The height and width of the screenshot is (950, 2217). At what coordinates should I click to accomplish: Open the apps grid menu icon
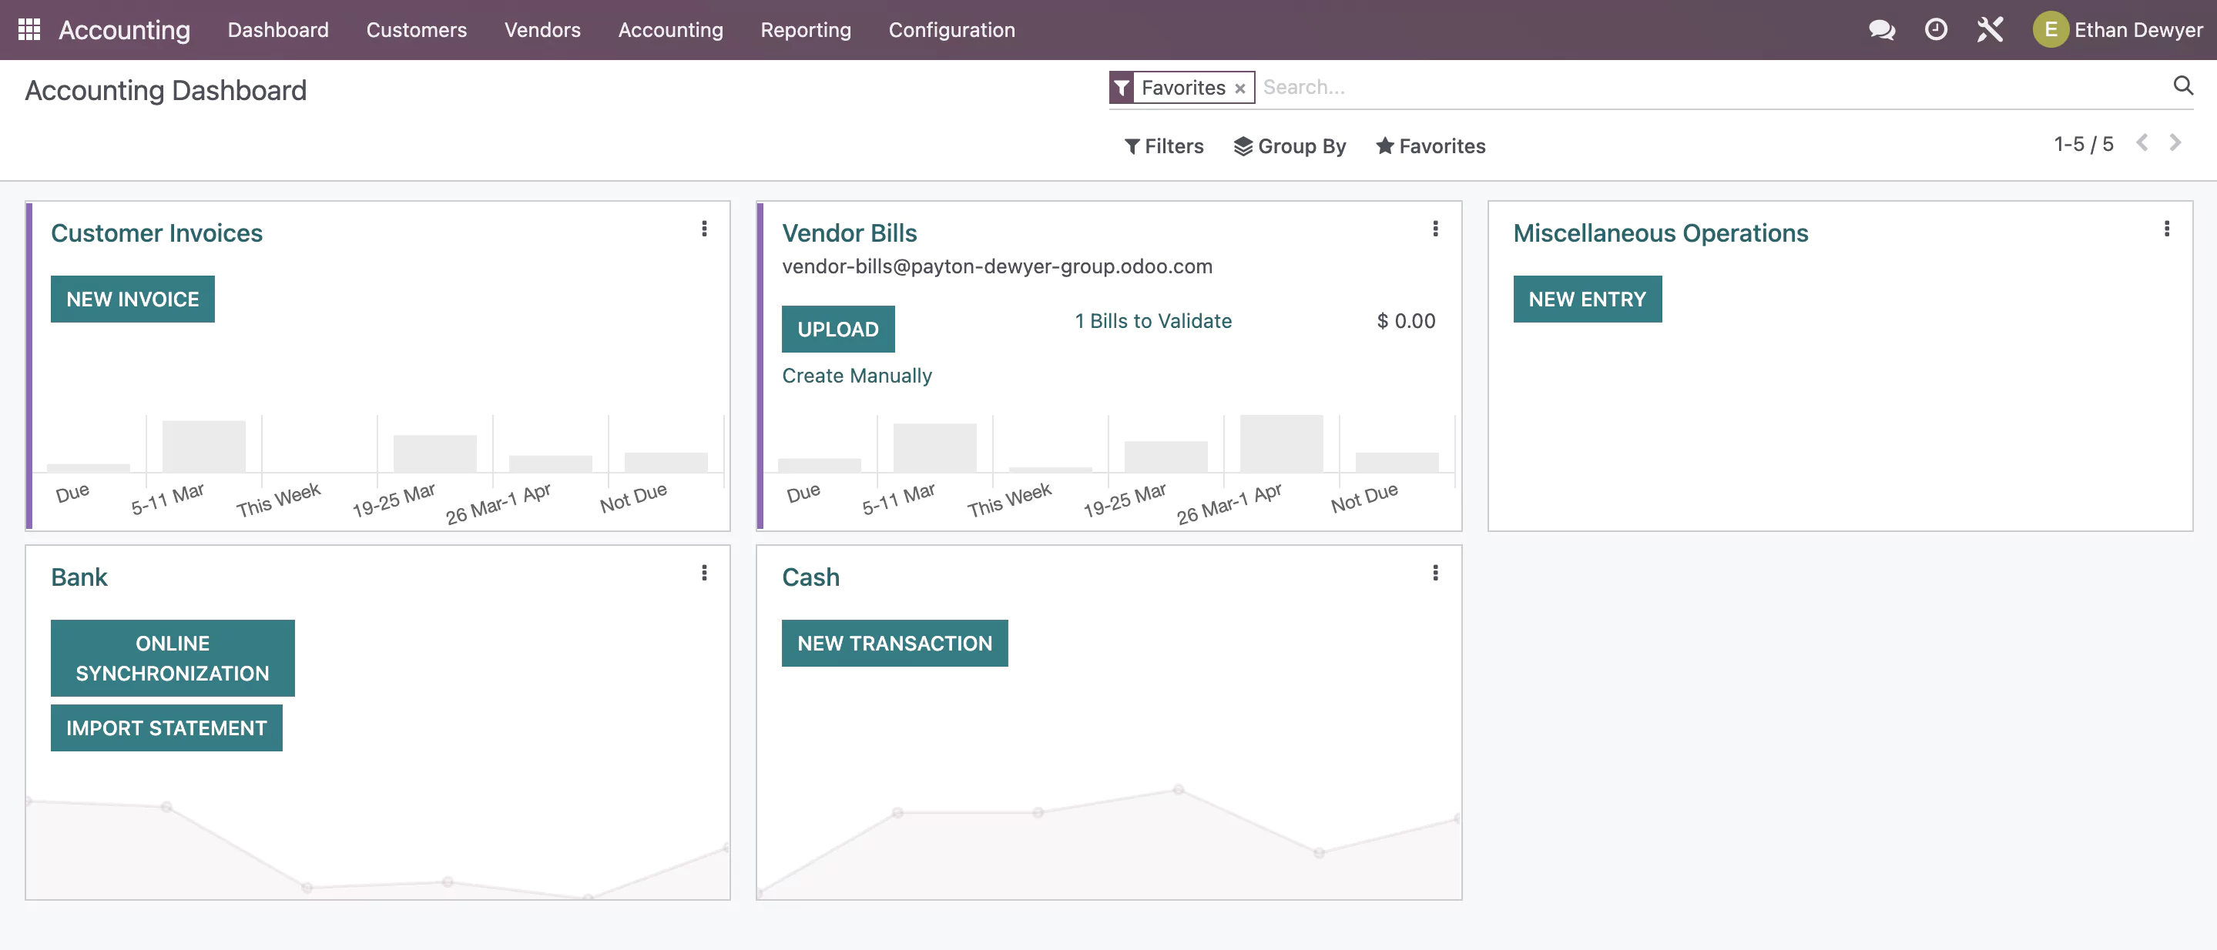tap(29, 29)
